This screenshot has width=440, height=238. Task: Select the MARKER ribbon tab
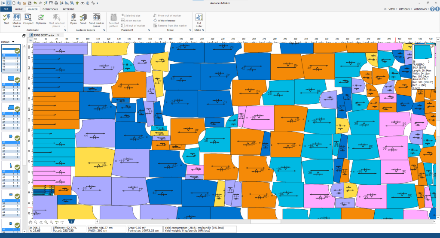(33, 9)
